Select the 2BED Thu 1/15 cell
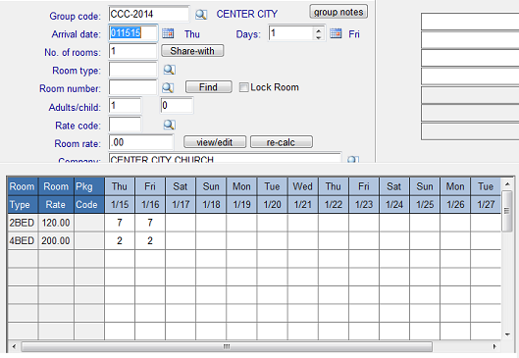Viewport: 519px width, 358px height. (x=120, y=223)
